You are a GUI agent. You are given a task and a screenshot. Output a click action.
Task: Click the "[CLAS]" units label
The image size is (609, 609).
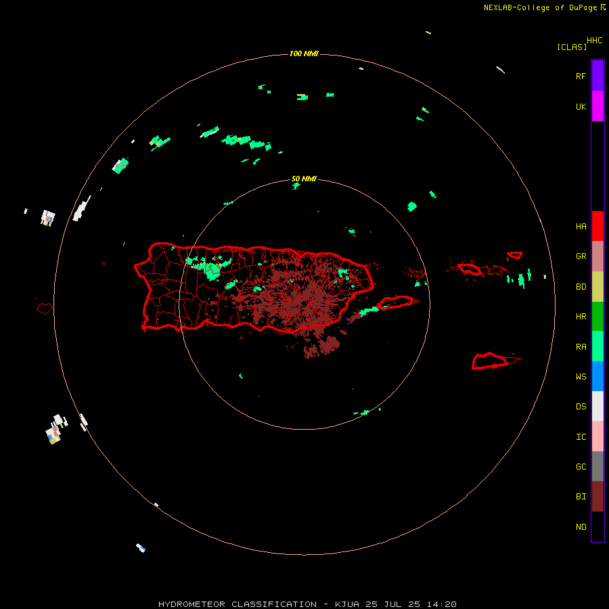pos(572,47)
